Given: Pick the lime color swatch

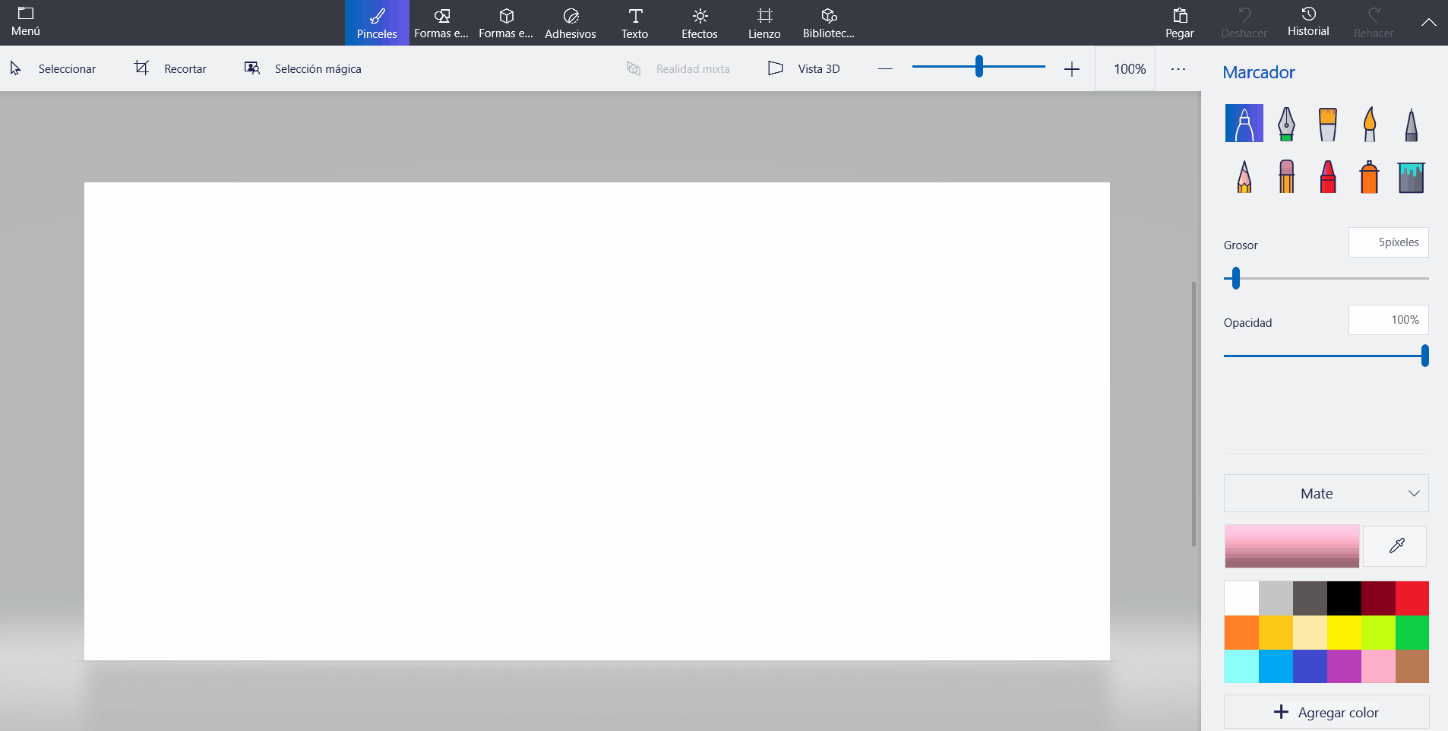Looking at the screenshot, I should tap(1378, 632).
